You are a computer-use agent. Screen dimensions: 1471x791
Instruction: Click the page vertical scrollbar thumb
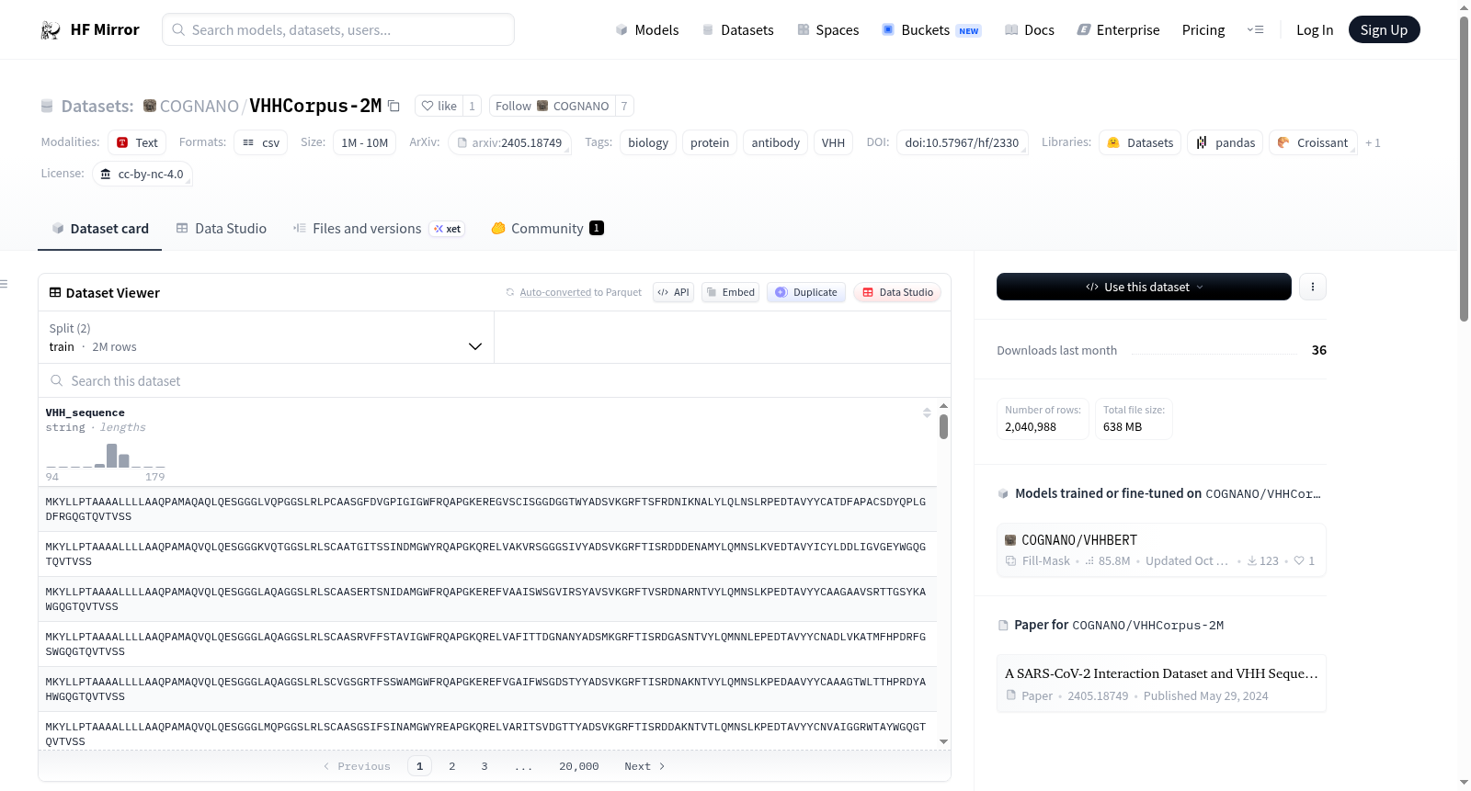tap(1465, 169)
